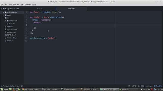Click the red recording tray icon

(152, 89)
